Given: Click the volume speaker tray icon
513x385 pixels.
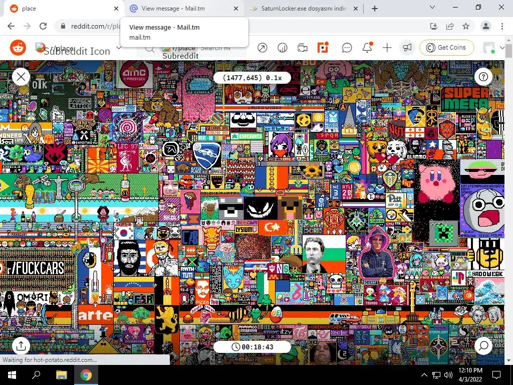Looking at the screenshot, I should click(448, 375).
